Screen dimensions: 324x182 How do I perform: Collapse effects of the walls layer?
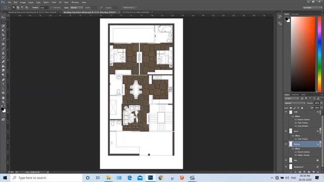click(x=321, y=112)
